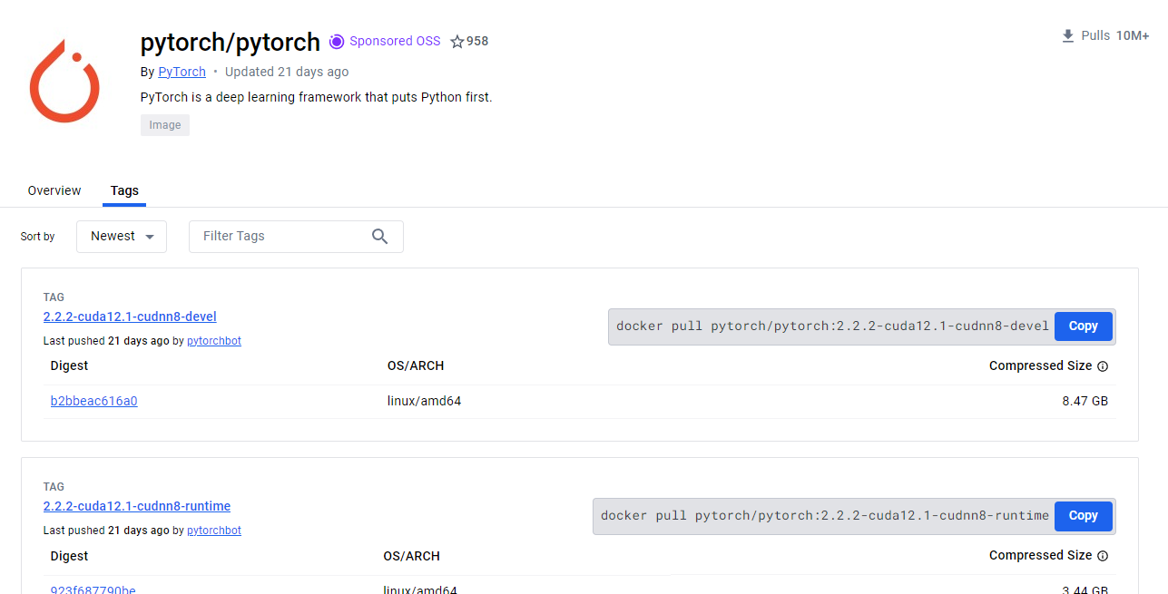Click the pytorch/pytorch repository title
Viewport: 1168px width, 594px height.
pyautogui.click(x=231, y=42)
